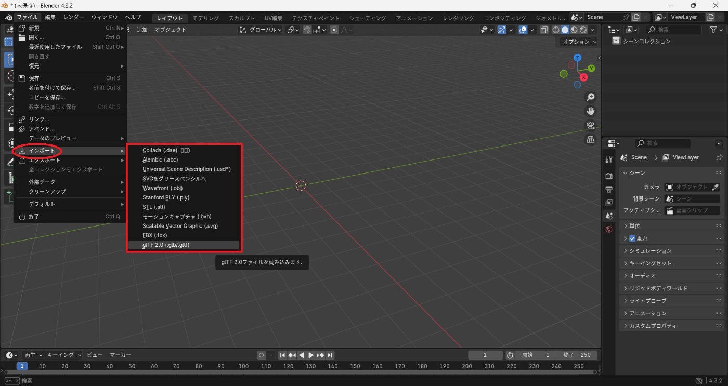Screen dimensions: 728x386
Task: Open the 再生 playback dropdown in timeline
Action: 33,355
